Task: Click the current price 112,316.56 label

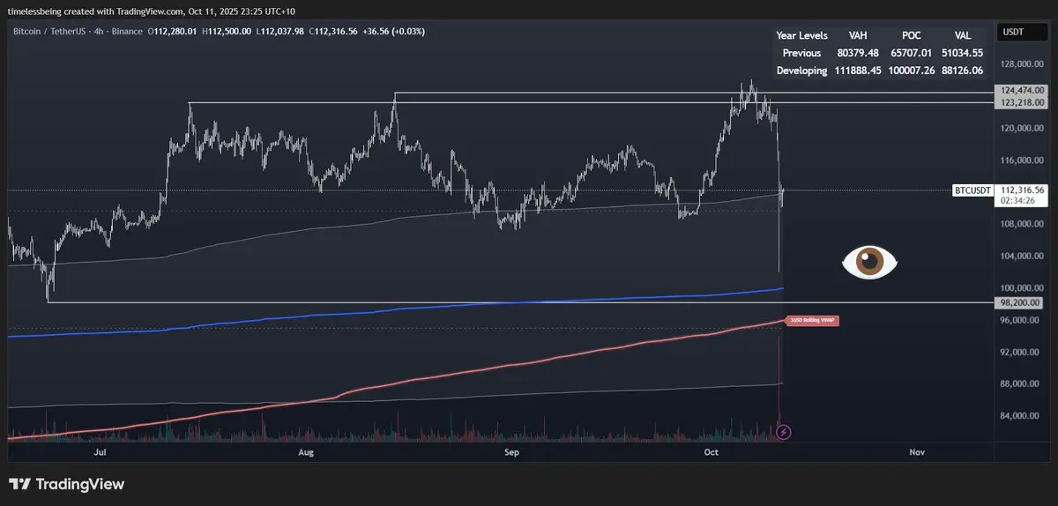Action: tap(1021, 190)
